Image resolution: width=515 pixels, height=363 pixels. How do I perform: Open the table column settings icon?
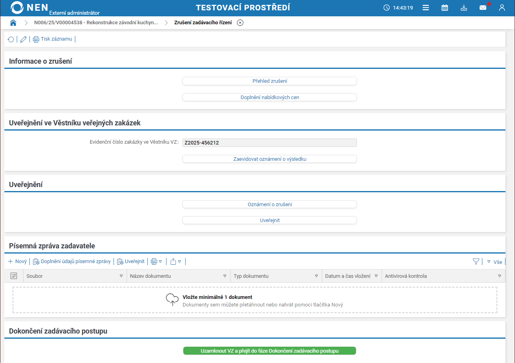point(14,276)
